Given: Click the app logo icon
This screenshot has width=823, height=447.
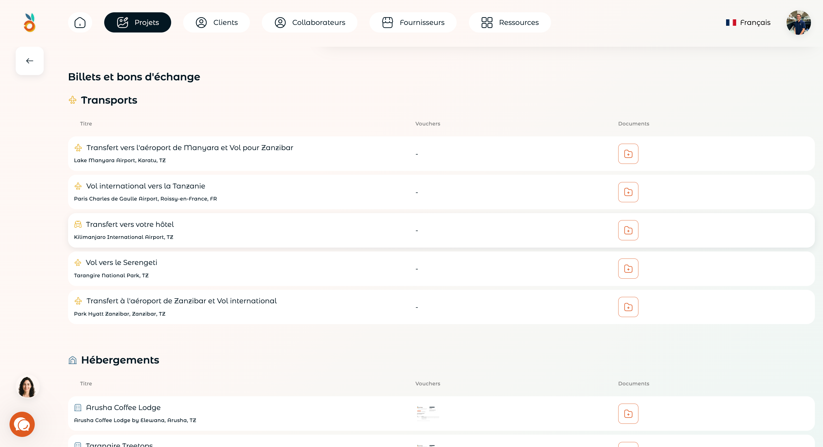Looking at the screenshot, I should (30, 22).
